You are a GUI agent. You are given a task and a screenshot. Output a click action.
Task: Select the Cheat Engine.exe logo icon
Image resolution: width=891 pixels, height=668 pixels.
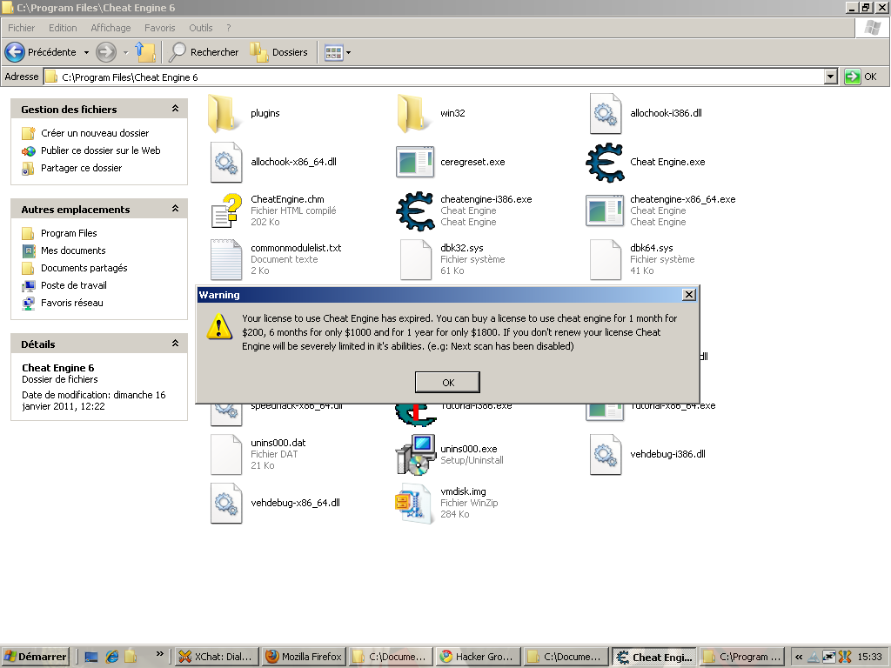605,163
